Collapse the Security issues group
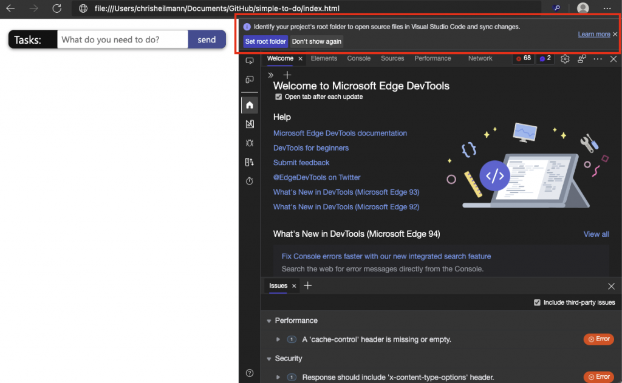The image size is (622, 383). (x=269, y=359)
